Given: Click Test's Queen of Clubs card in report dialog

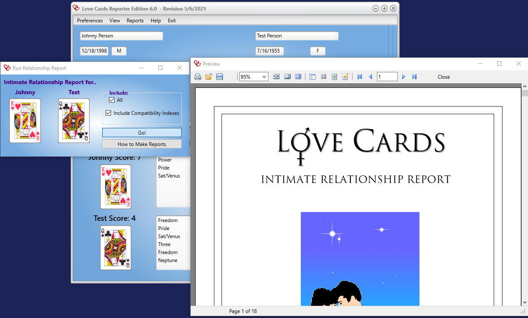Looking at the screenshot, I should point(74,121).
